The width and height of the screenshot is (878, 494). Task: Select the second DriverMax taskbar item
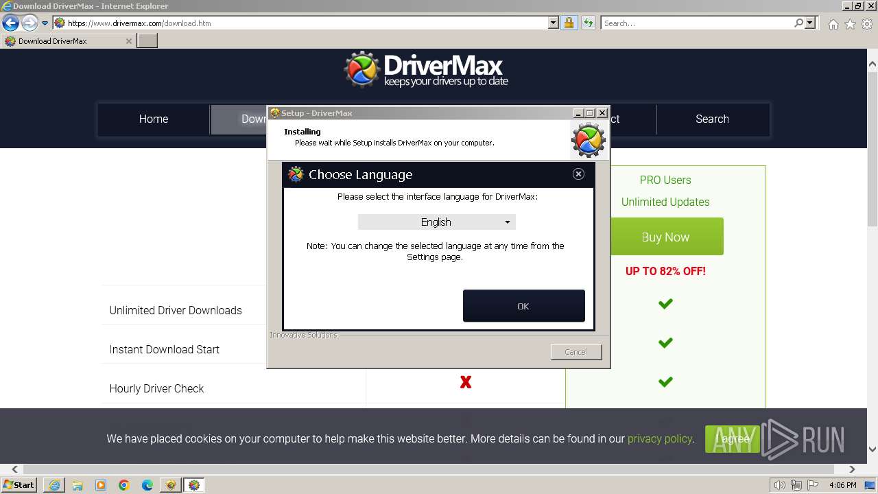194,485
